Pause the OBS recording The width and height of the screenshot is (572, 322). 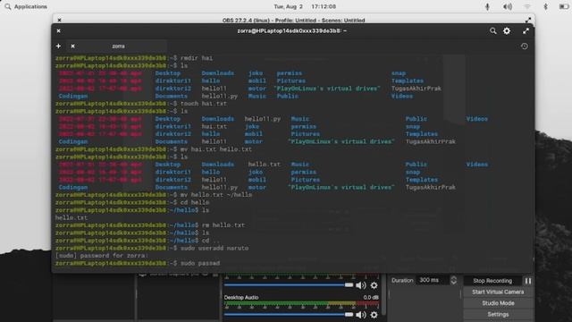528,281
